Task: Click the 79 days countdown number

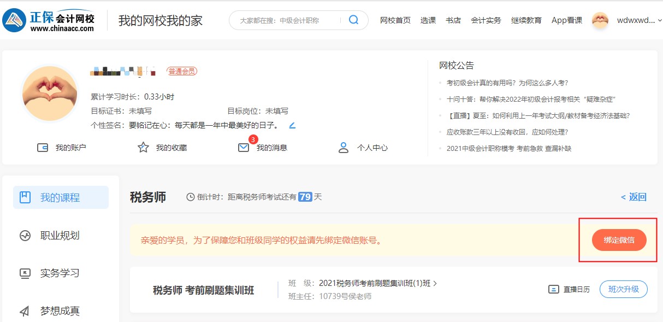Action: point(305,197)
